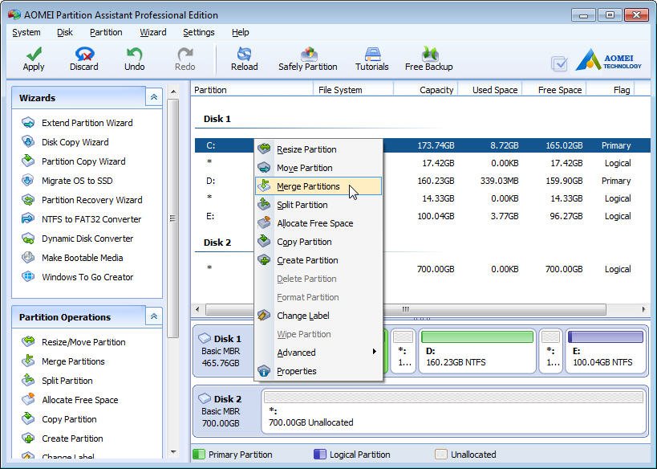Image resolution: width=657 pixels, height=469 pixels.
Task: Choose Create Partition in the context menu
Action: 318,260
